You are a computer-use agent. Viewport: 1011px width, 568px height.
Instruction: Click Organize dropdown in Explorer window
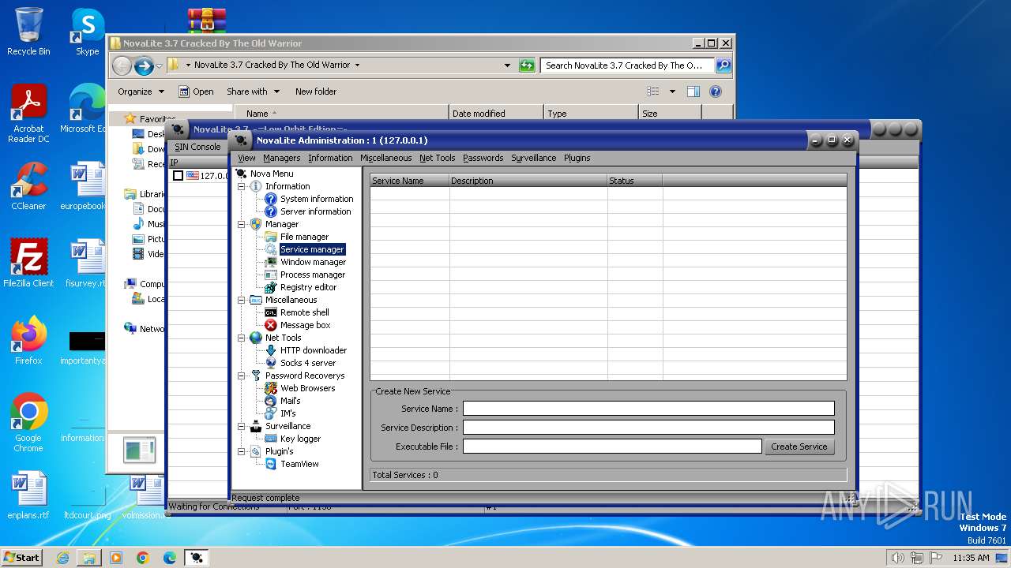coord(141,92)
